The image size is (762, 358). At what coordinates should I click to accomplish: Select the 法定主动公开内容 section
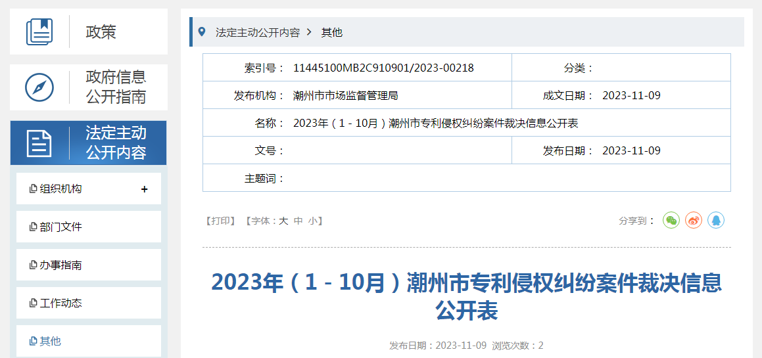coord(89,143)
